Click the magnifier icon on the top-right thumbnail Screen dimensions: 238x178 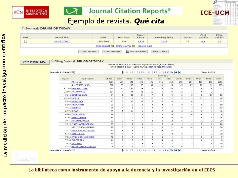point(215,2)
